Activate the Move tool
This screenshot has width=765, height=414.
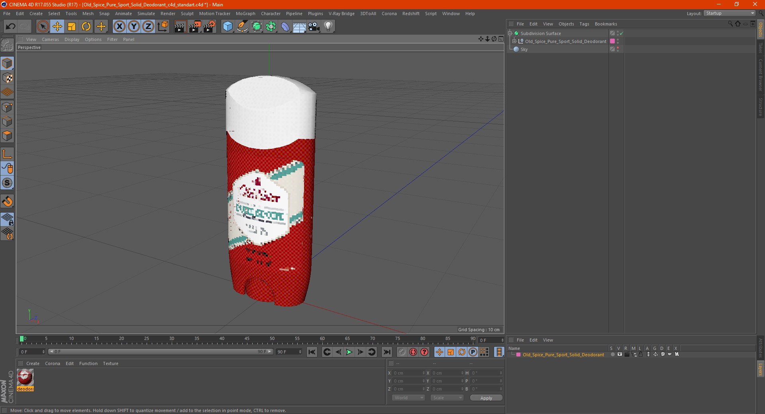(57, 27)
